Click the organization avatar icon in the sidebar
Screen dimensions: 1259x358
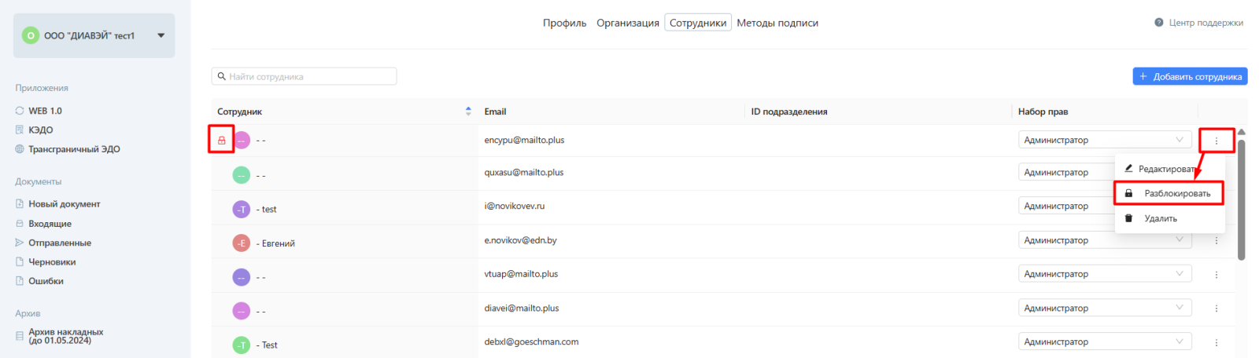31,35
